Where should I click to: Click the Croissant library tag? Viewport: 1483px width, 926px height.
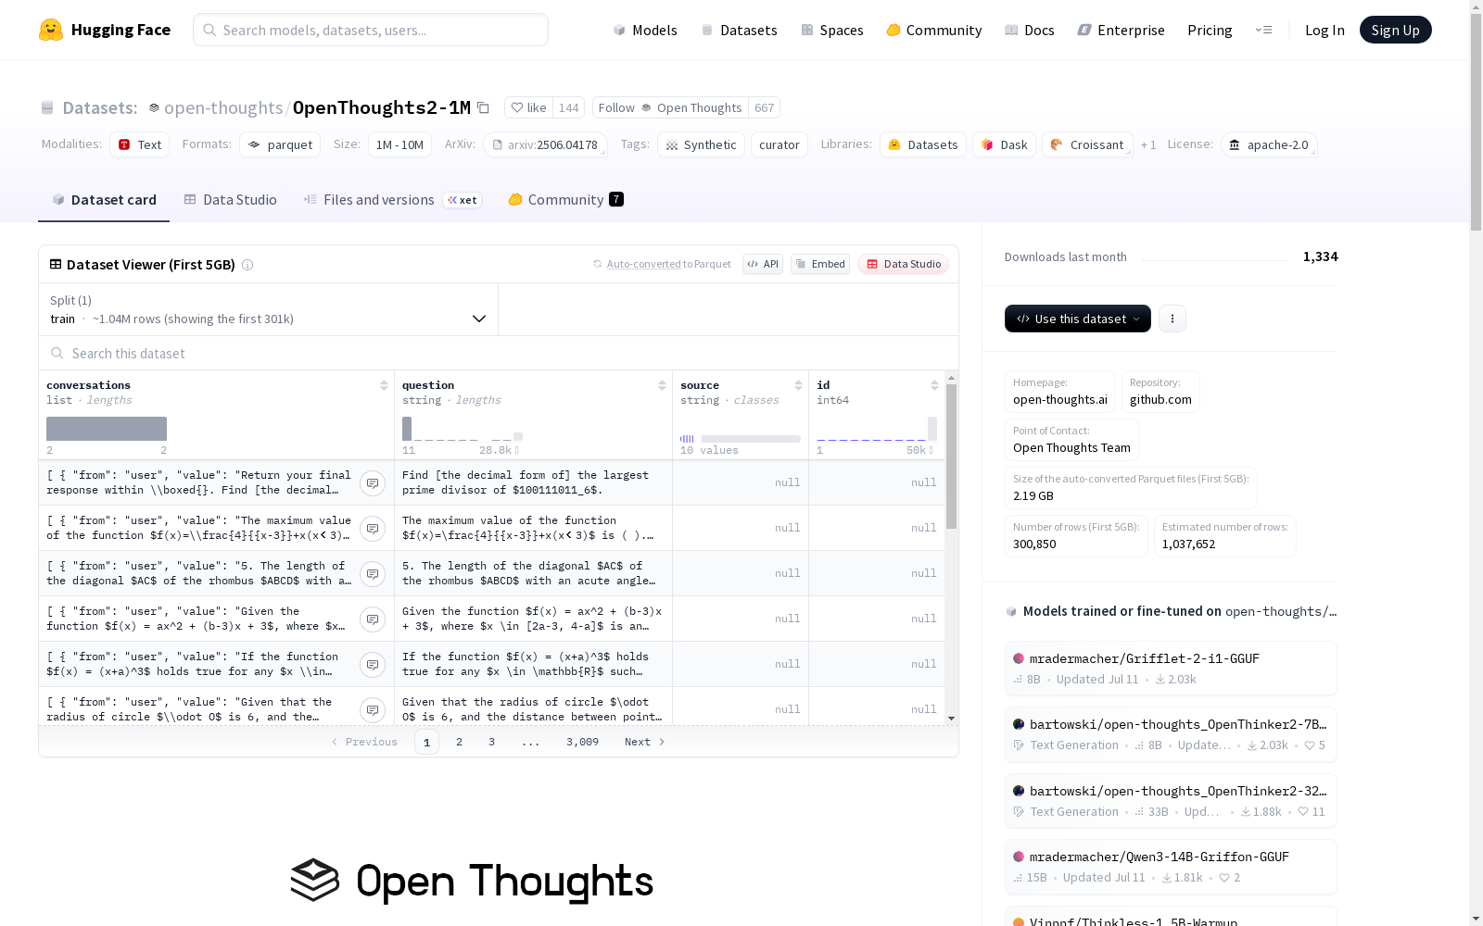tap(1087, 144)
